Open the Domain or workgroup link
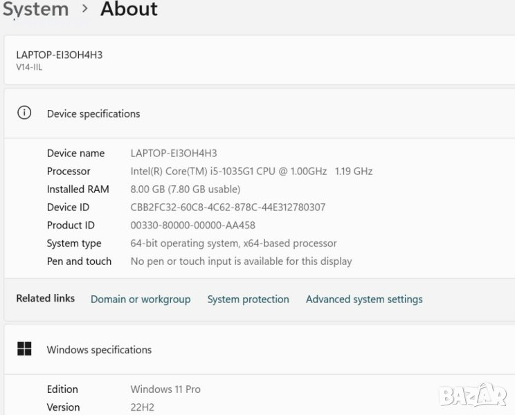 pyautogui.click(x=141, y=299)
